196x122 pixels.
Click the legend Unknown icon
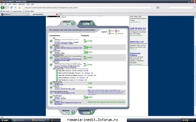(x=116, y=34)
